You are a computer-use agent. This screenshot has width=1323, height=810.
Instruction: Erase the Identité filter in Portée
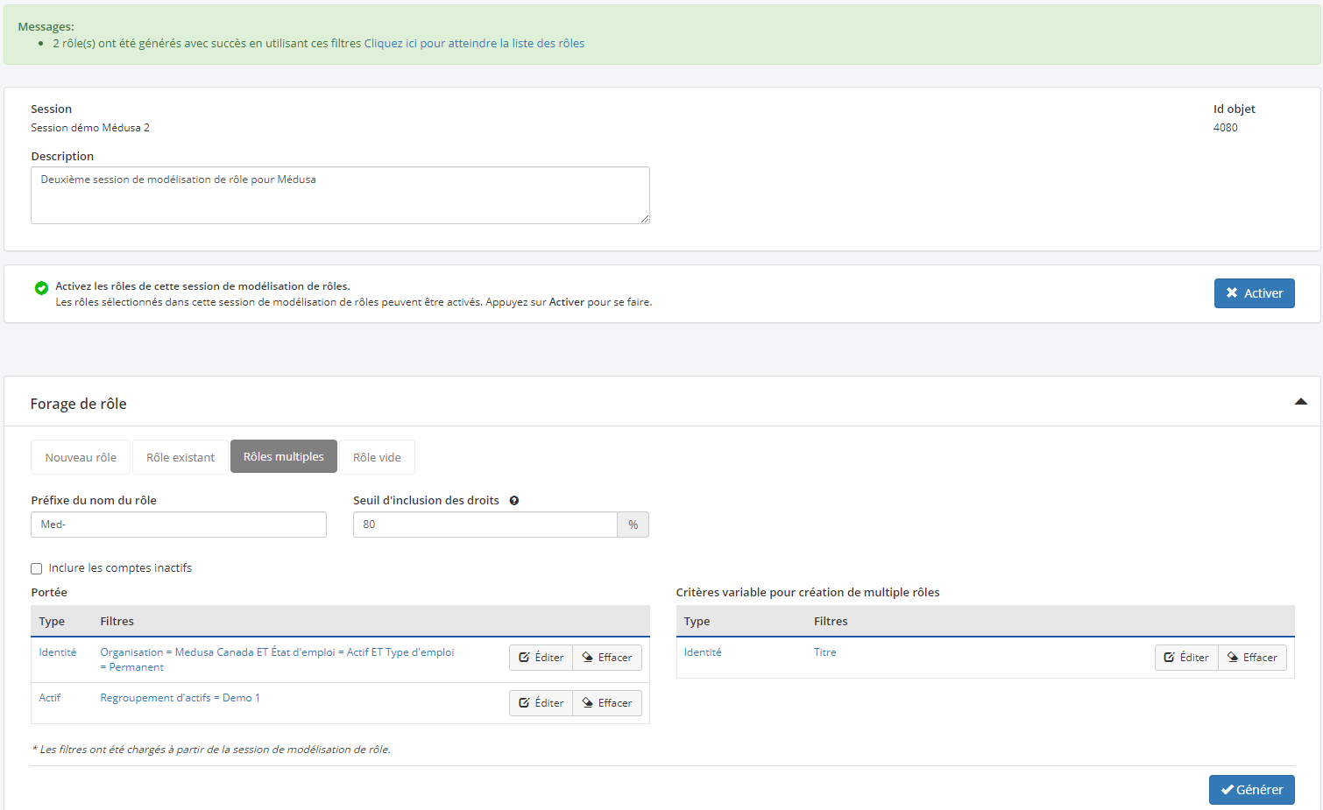[607, 658]
